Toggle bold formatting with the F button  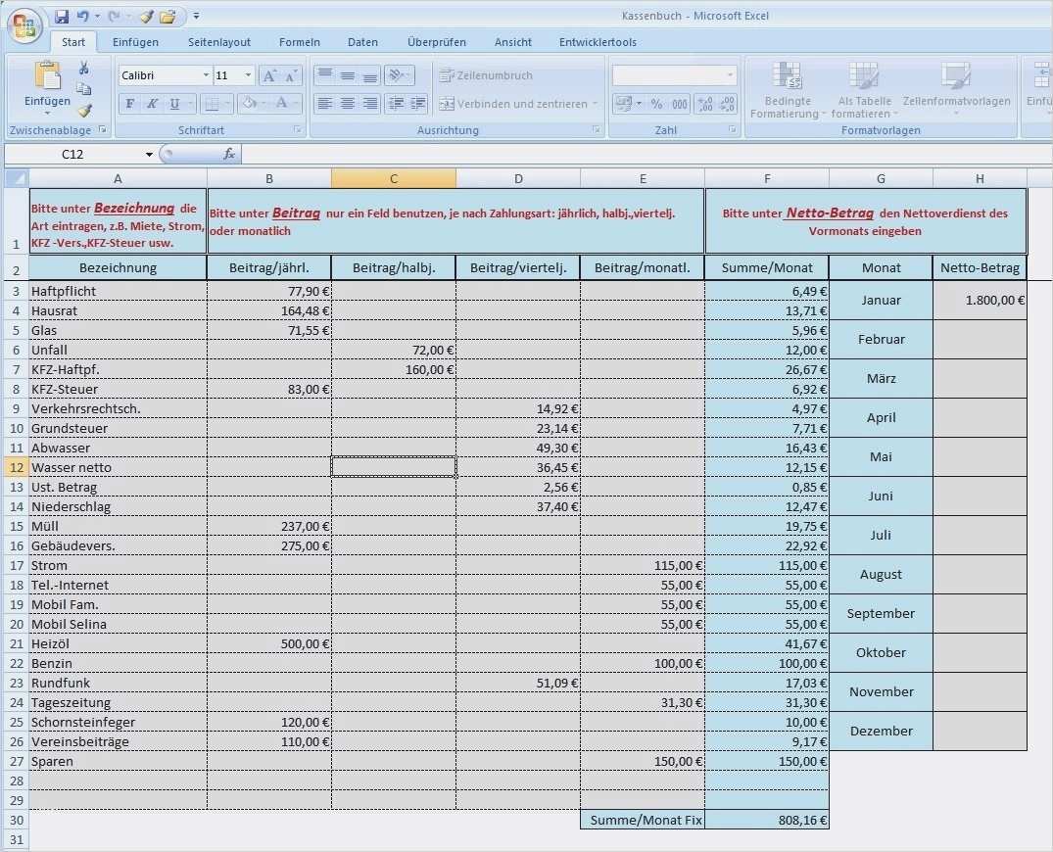[x=129, y=103]
